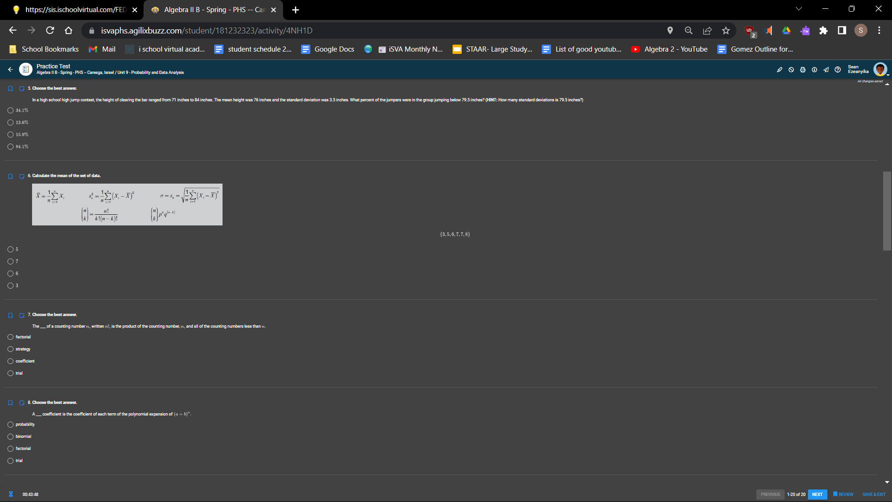The image size is (892, 502).
Task: Click the back arrow beside Practice Test
Action: pyautogui.click(x=10, y=70)
